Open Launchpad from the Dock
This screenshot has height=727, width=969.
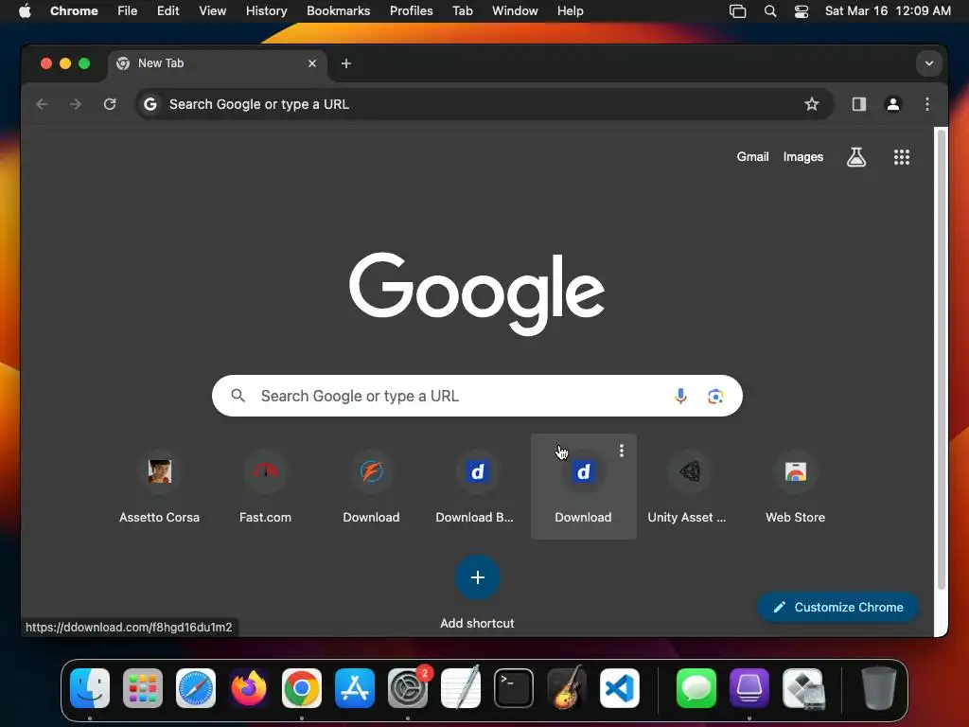click(x=143, y=688)
